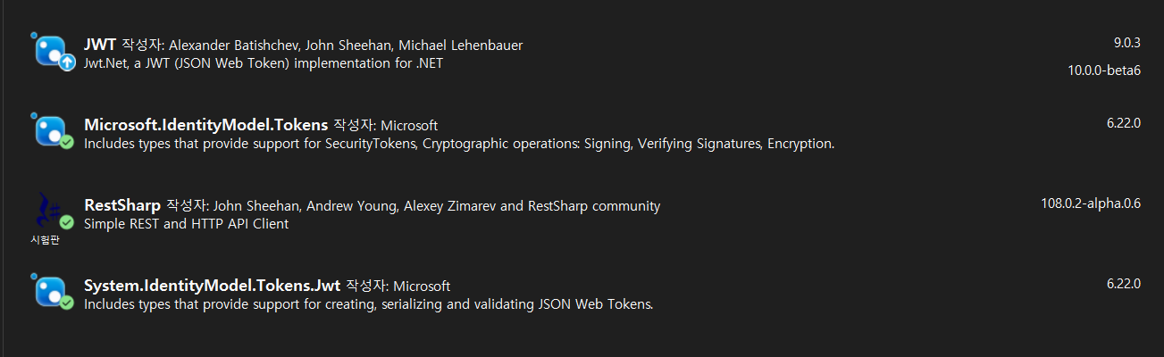Click the Simple REST and HTTP API Client description

[x=186, y=224]
